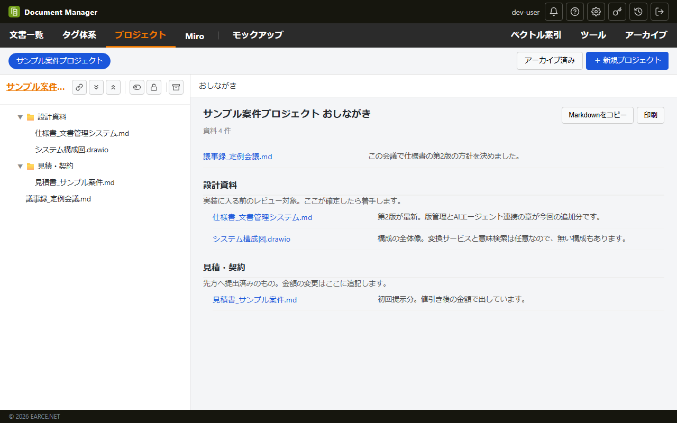677x423 pixels.
Task: Select 議事録_定例会議.md in the tree
Action: click(x=58, y=199)
